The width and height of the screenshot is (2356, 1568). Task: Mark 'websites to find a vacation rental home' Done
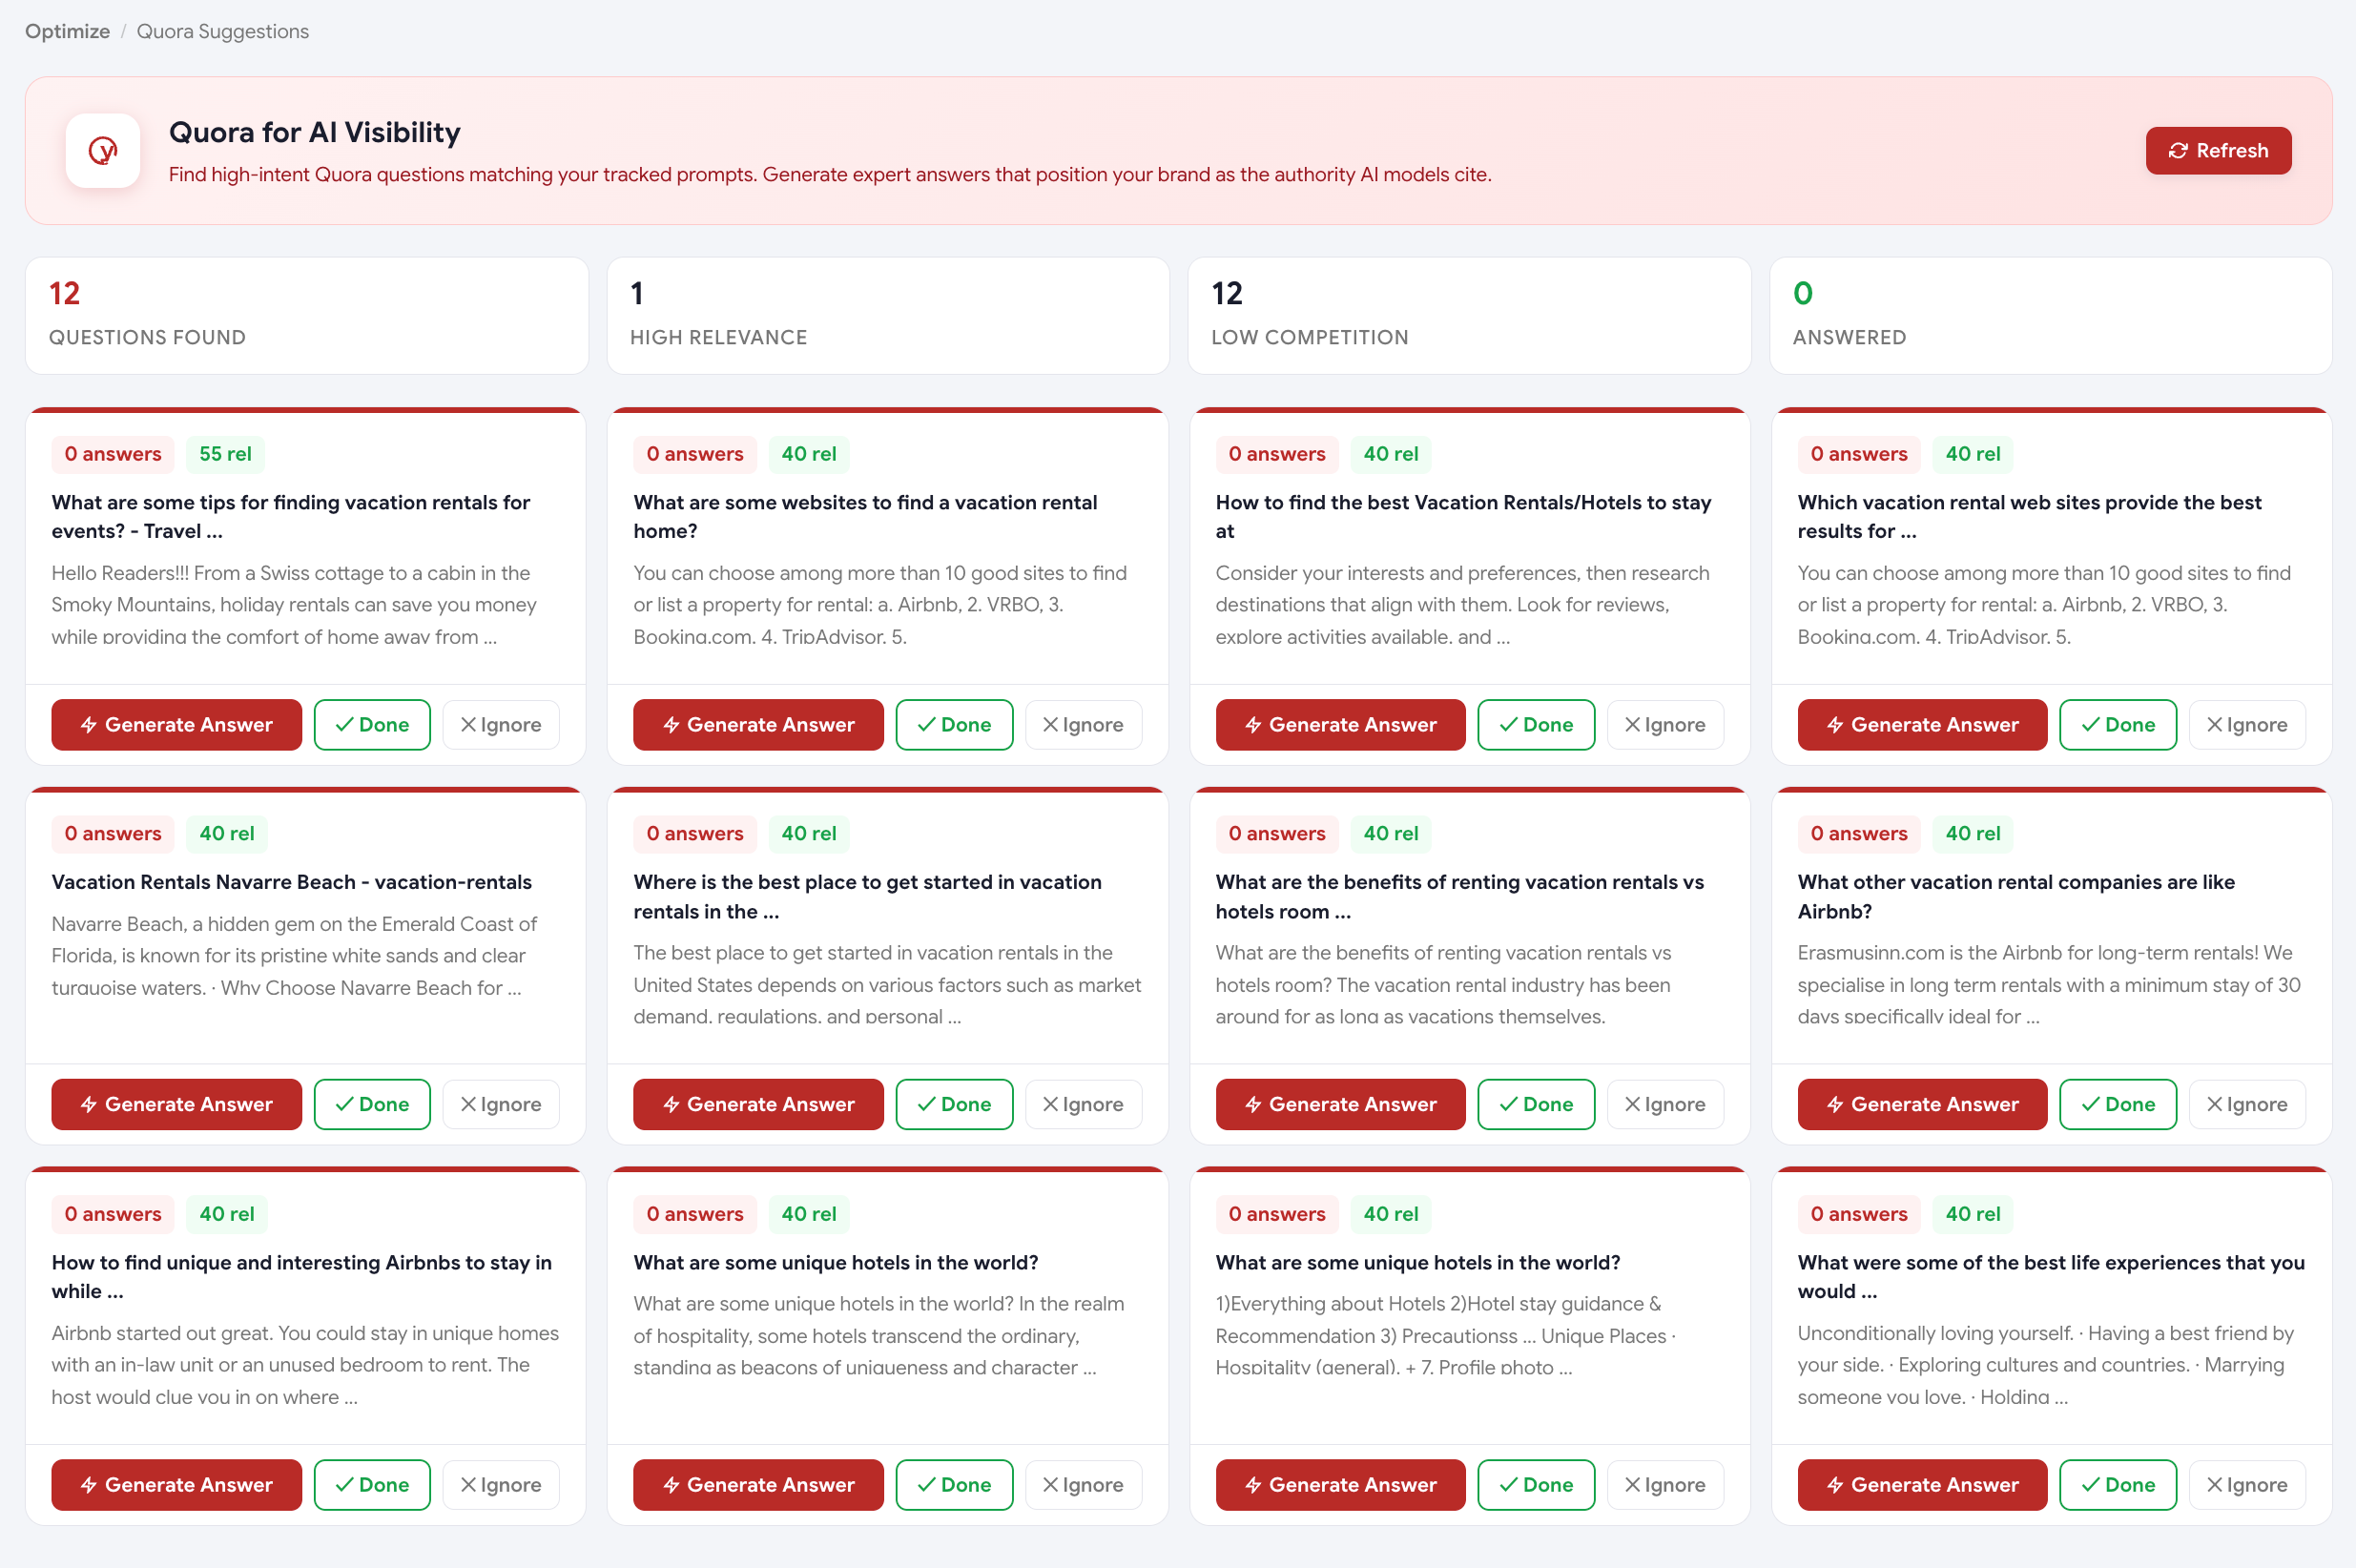click(x=954, y=725)
